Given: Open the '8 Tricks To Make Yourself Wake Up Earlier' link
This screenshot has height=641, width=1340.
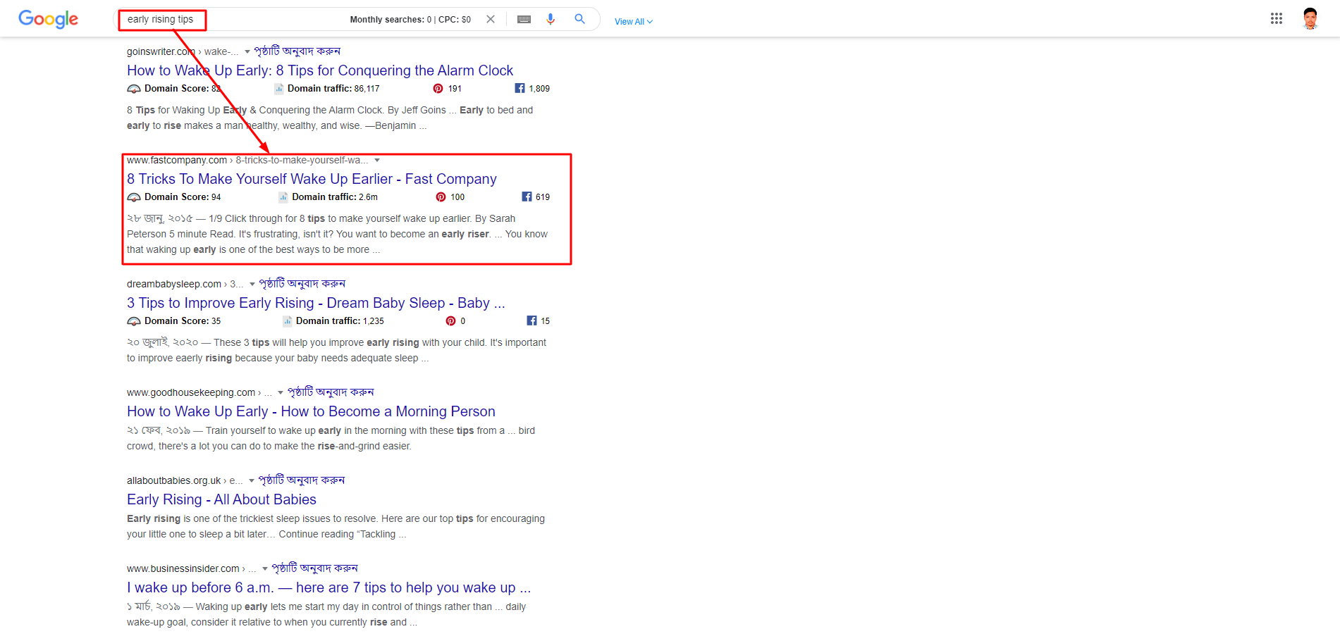Looking at the screenshot, I should point(312,179).
